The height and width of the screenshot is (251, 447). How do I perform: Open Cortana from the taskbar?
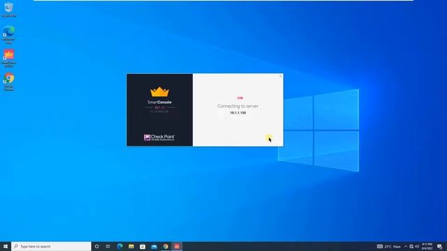(x=96, y=246)
